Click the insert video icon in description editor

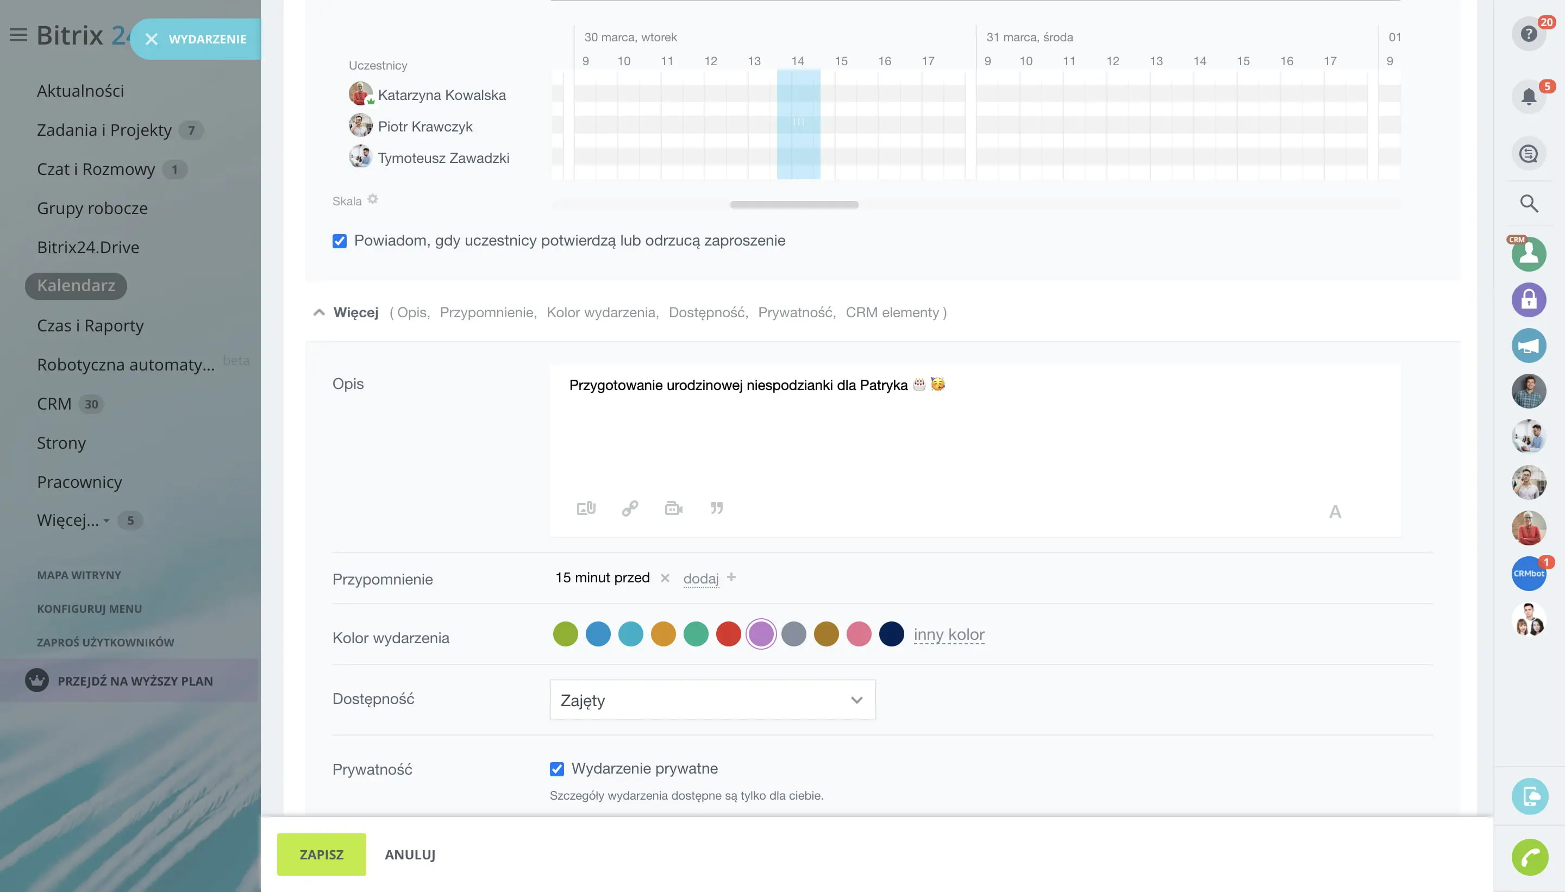click(673, 508)
